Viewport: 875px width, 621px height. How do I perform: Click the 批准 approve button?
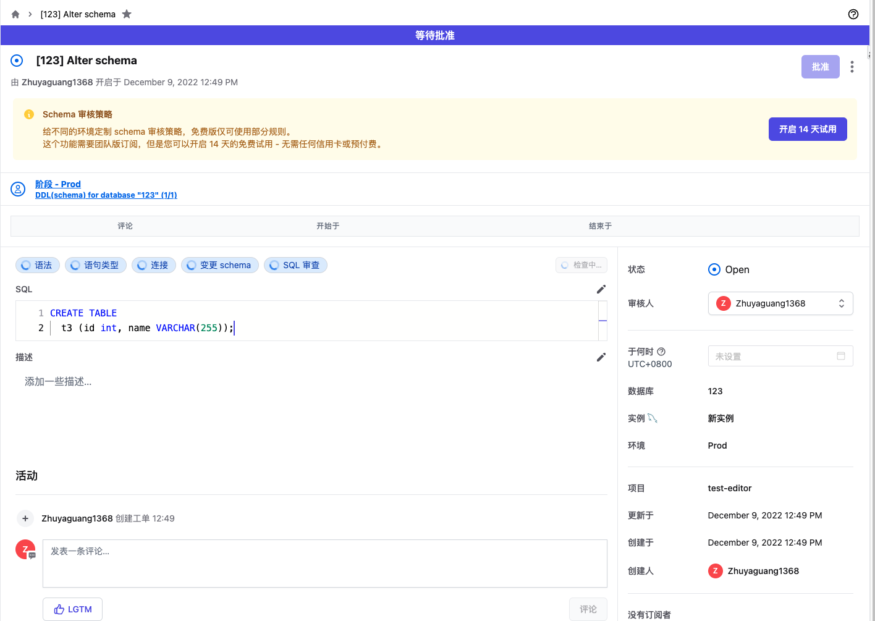(x=820, y=67)
